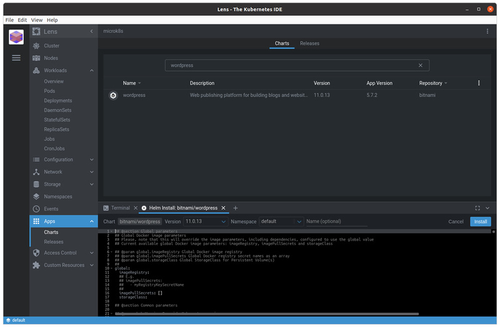This screenshot has width=500, height=327.
Task: Collapse the Apps section
Action: (x=91, y=221)
